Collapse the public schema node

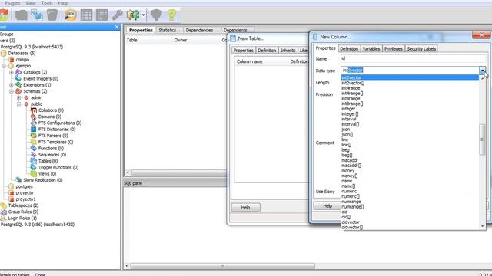(x=18, y=104)
